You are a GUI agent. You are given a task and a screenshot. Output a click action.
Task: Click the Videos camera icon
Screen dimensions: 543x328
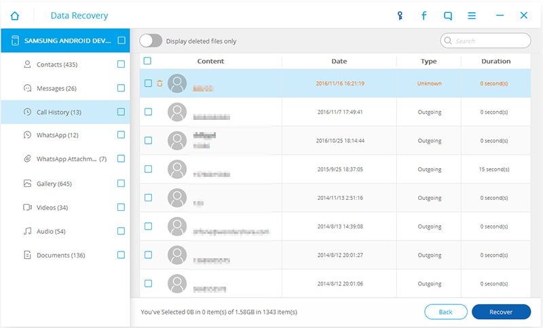pos(27,207)
